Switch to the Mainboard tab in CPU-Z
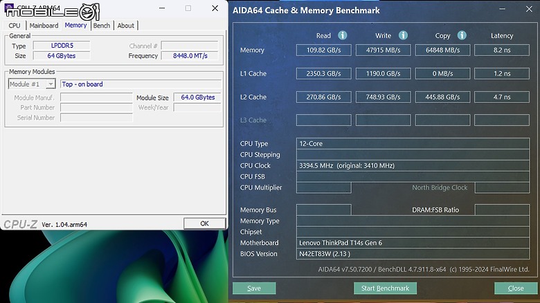Viewport: 540px width, 303px height. 44,26
